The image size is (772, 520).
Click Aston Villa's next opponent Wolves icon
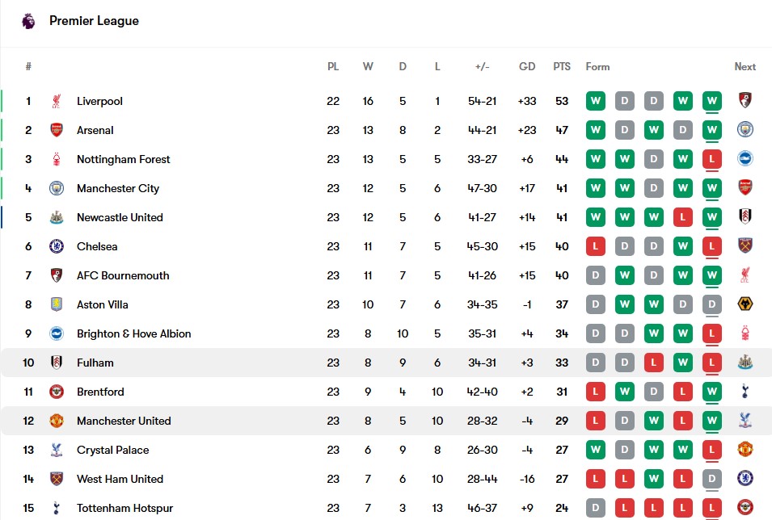tap(745, 304)
